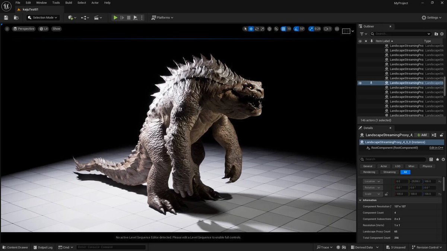This screenshot has height=251, width=447.
Task: Click the Stop simulation square button
Action: [129, 17]
